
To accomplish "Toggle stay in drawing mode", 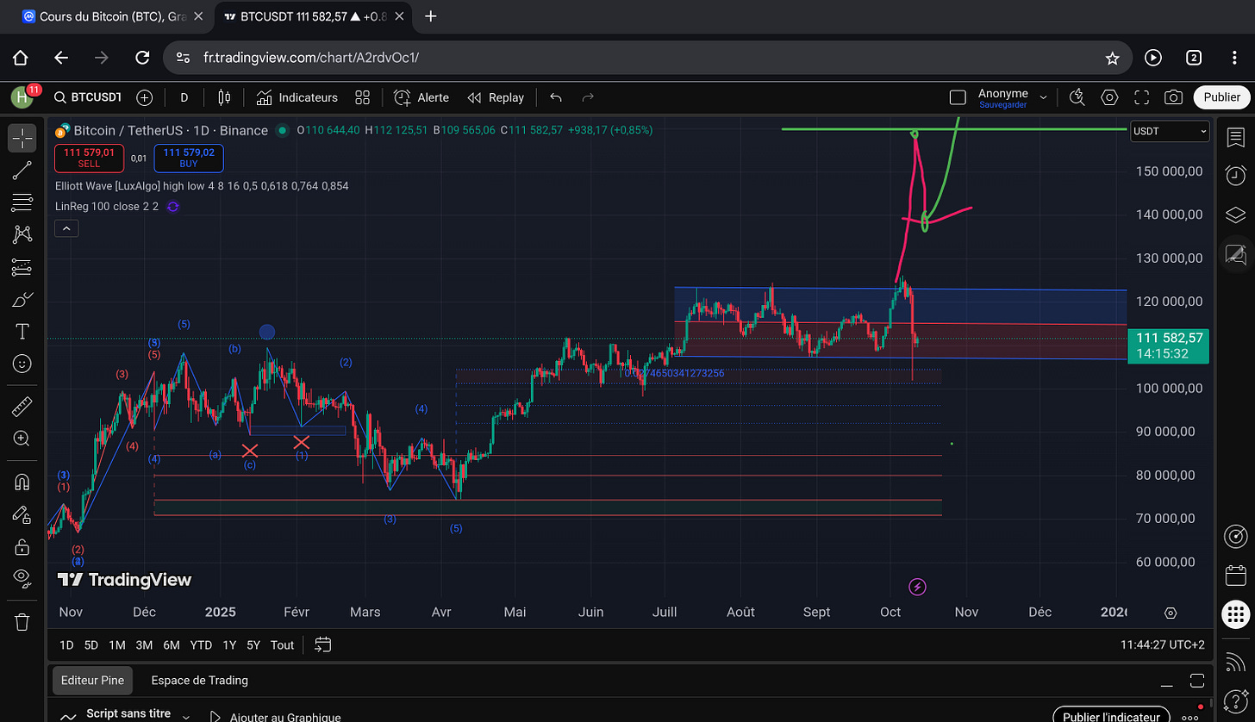I will [22, 513].
